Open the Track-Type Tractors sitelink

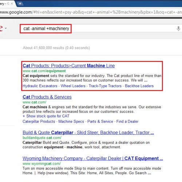[105, 86]
